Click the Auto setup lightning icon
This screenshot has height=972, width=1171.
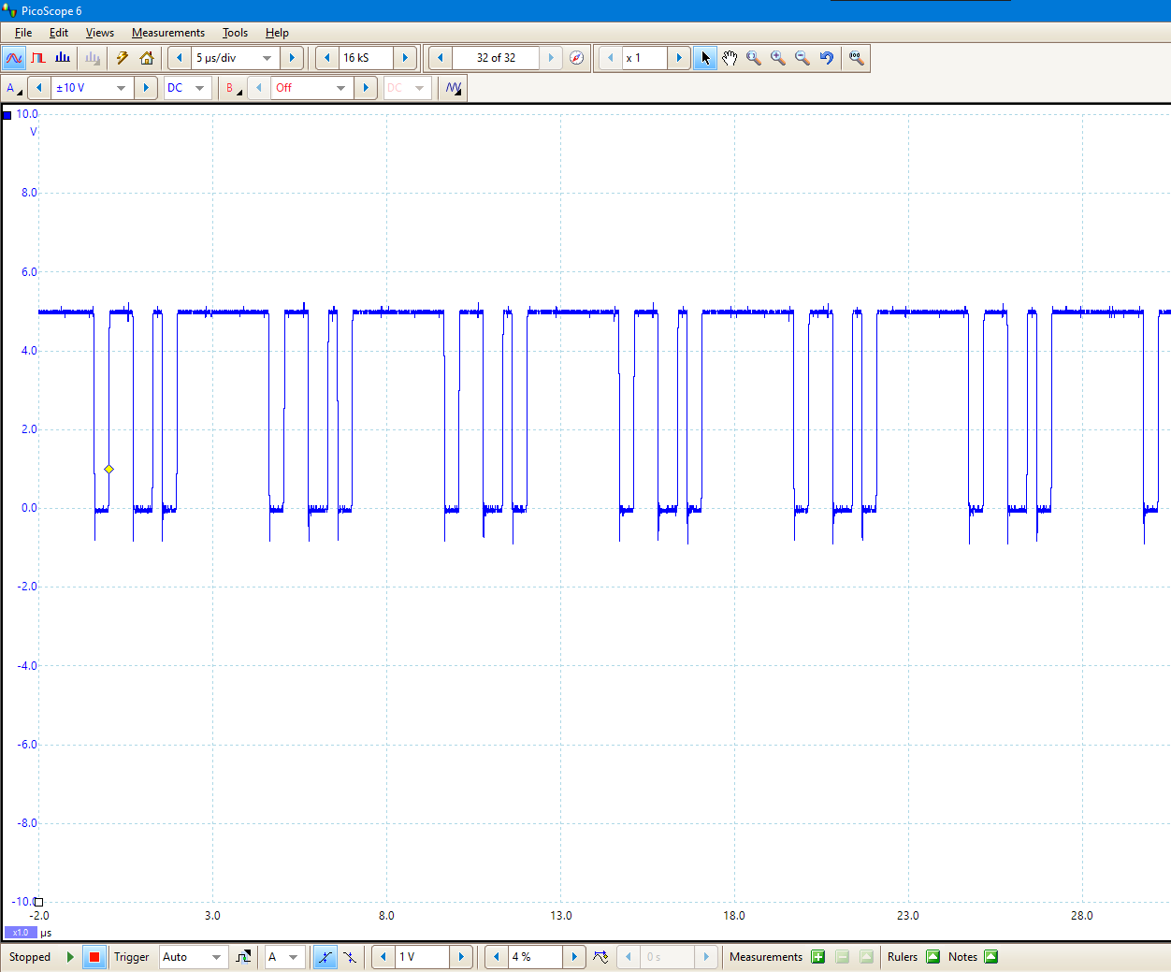123,58
